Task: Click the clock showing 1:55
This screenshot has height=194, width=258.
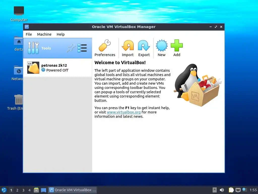Action: click(x=253, y=190)
